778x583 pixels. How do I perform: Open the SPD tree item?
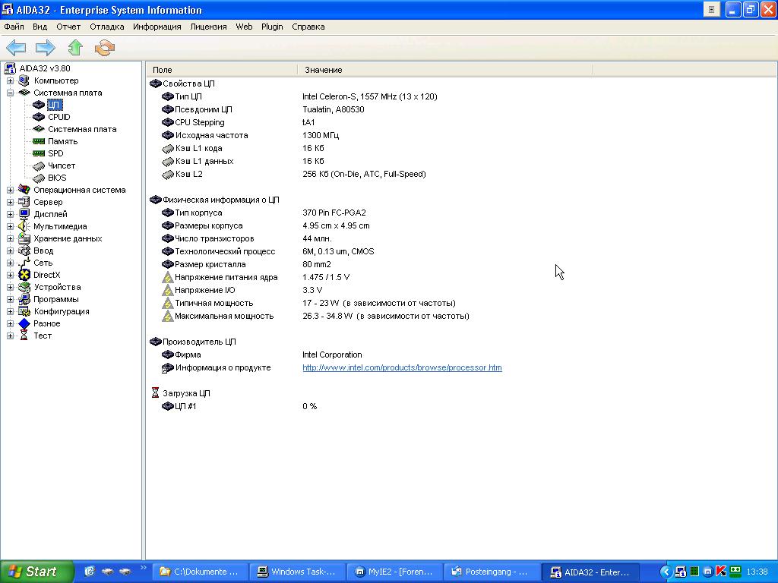[55, 153]
